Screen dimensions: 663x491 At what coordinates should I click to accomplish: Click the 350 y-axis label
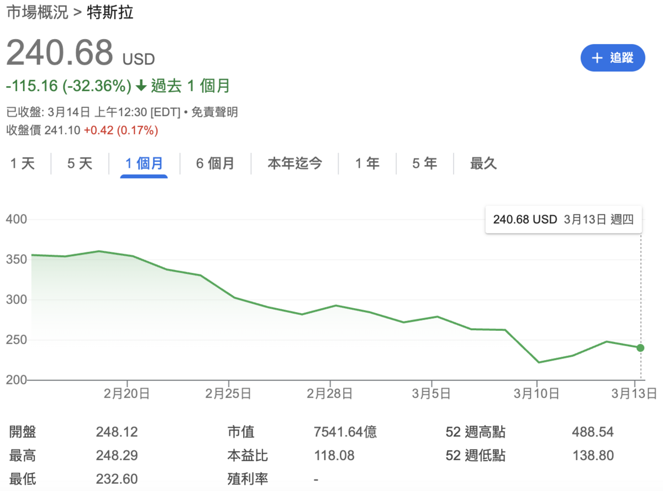coord(16,260)
